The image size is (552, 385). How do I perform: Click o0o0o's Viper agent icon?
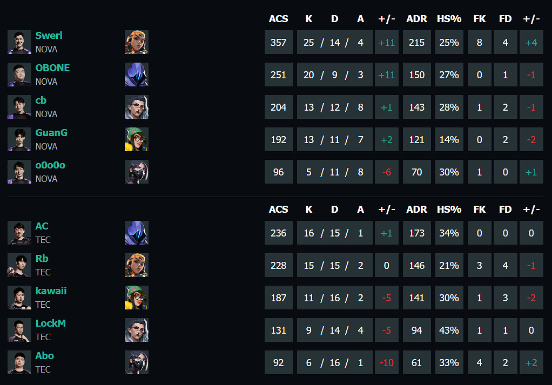point(137,172)
